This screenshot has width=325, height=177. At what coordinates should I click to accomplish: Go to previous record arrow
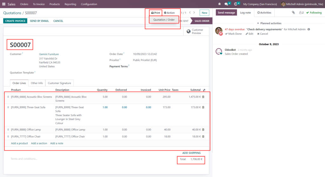[x=190, y=13]
